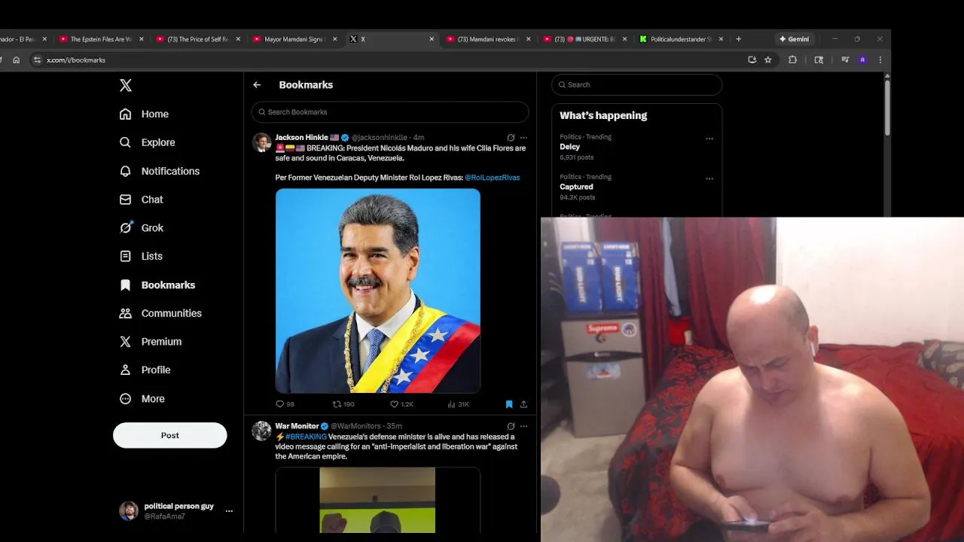
Task: Click the address bar URL x.com/i/bookmarks
Action: (76, 60)
